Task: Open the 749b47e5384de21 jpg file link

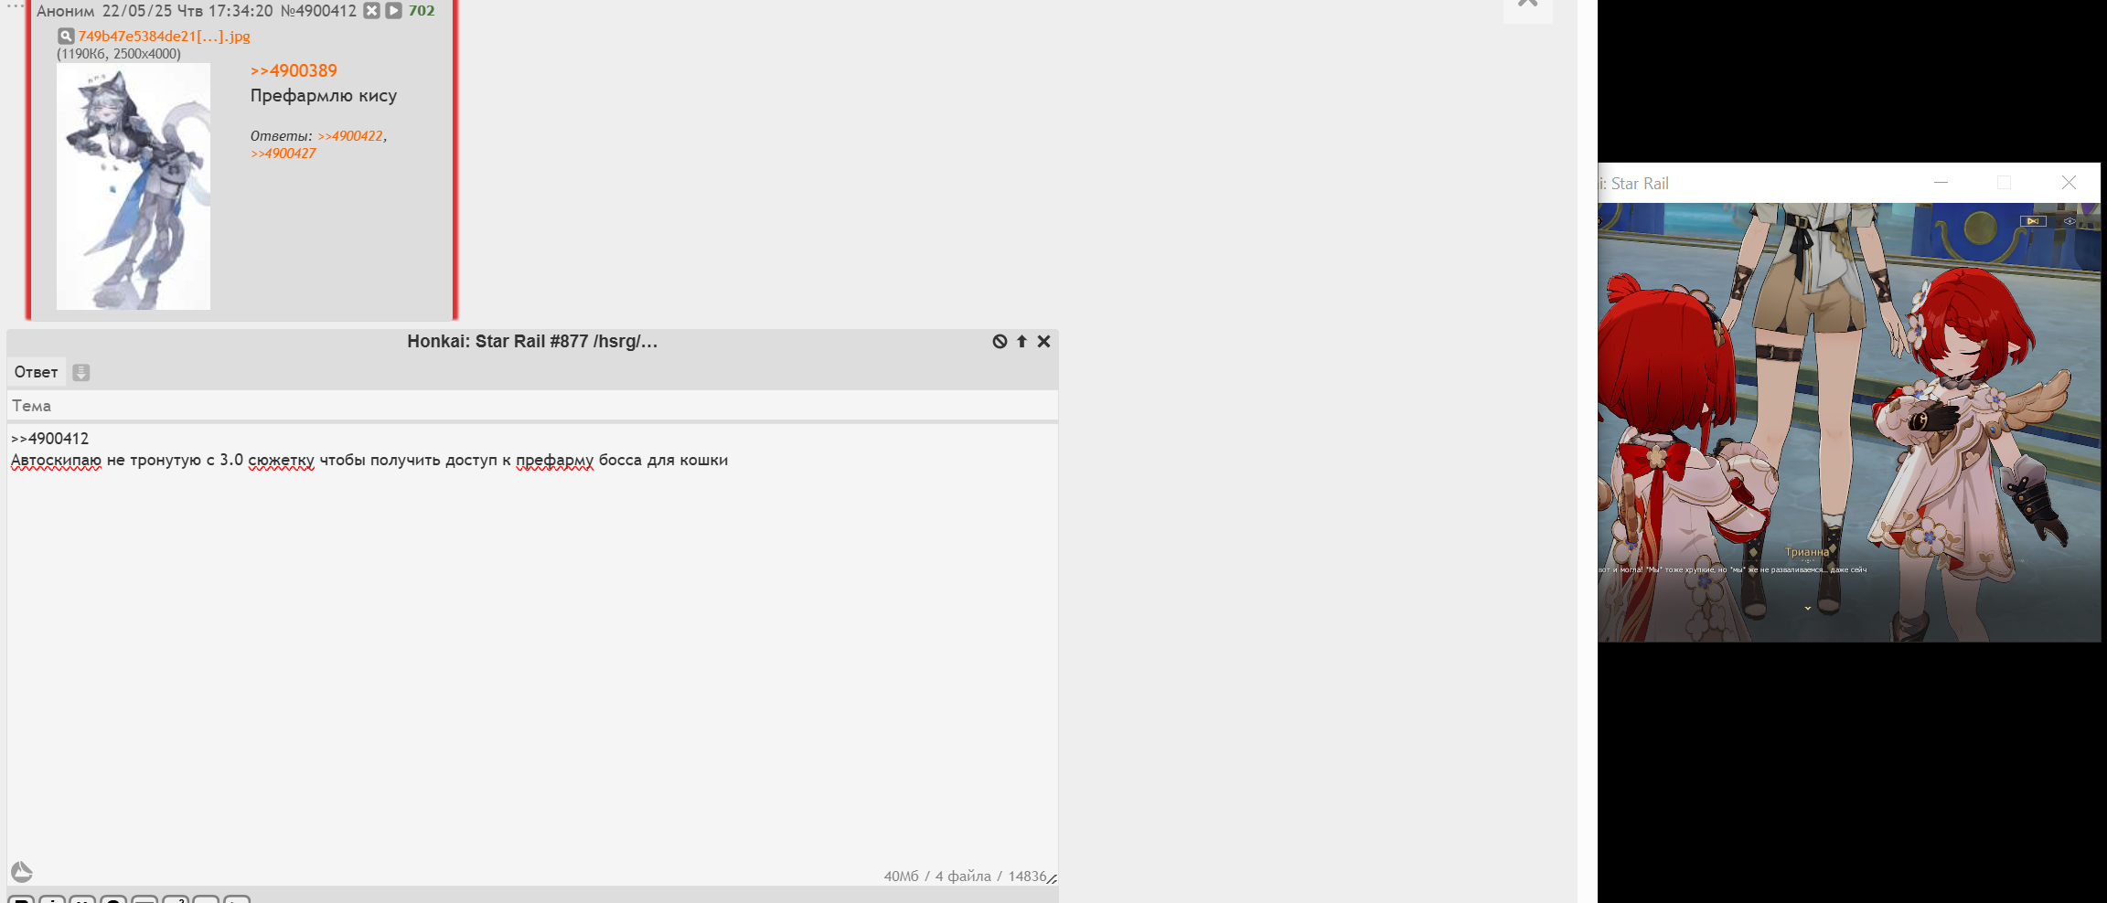Action: tap(164, 37)
